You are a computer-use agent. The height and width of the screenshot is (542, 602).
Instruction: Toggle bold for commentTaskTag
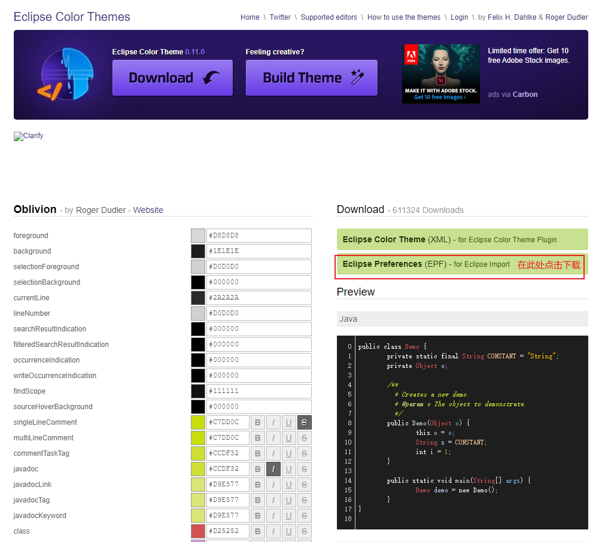[258, 453]
